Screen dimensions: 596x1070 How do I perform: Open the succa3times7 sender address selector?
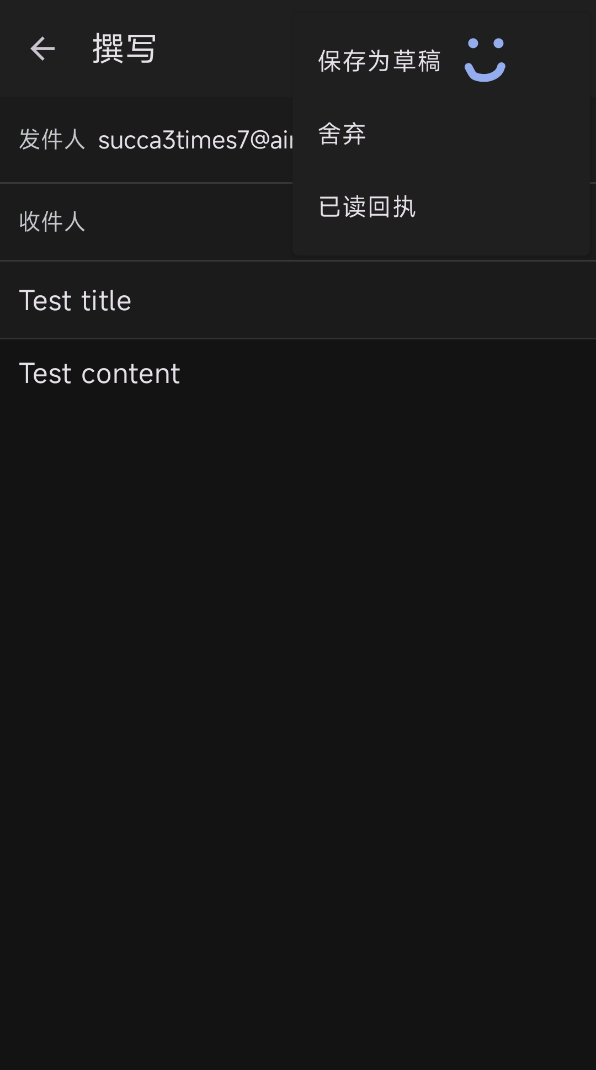(x=193, y=140)
